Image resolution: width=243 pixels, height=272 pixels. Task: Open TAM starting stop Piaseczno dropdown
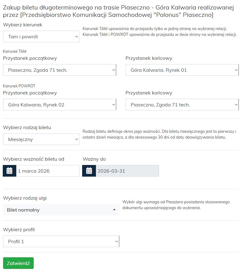(x=59, y=70)
